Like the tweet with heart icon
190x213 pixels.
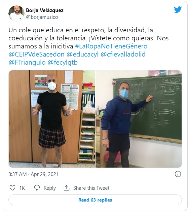pos(12,188)
